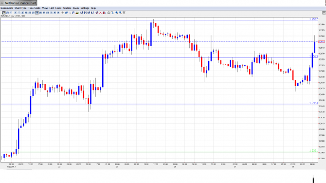Viewport: 326px width, 183px height.
Task: Activate the crosshair cursor tool
Action: (63, 13)
